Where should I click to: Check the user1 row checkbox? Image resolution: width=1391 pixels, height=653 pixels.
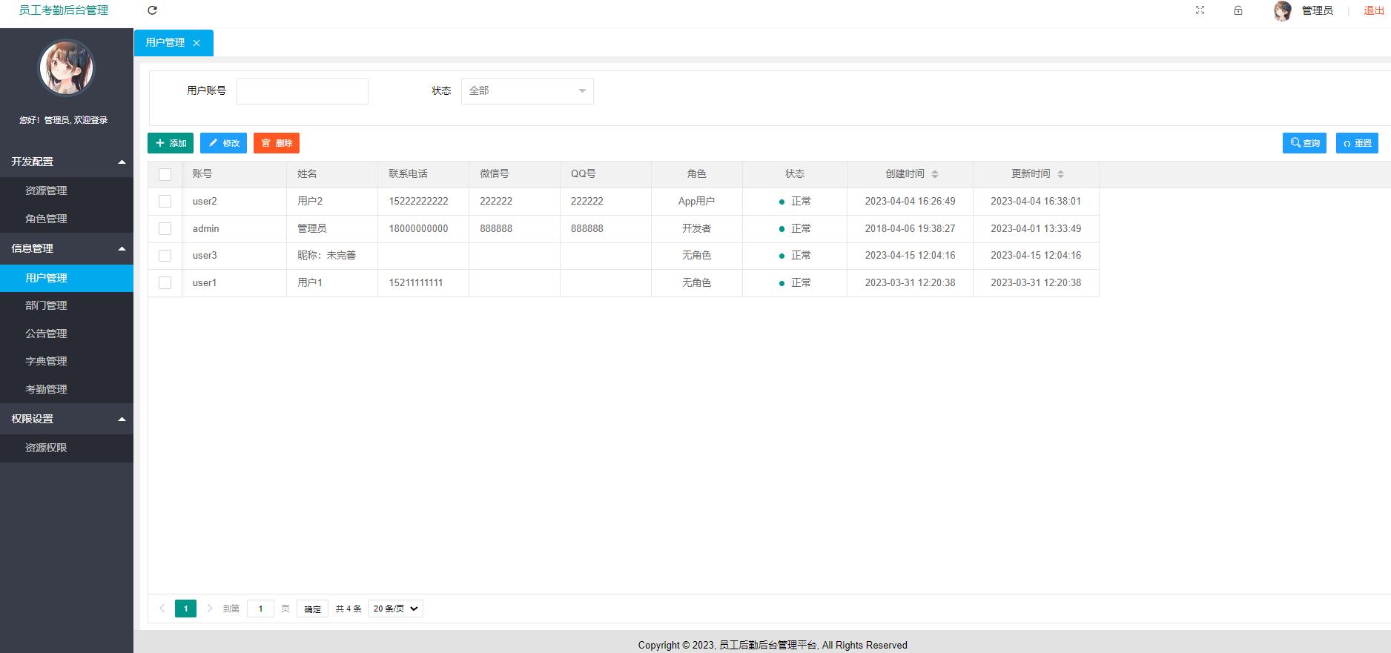point(165,283)
